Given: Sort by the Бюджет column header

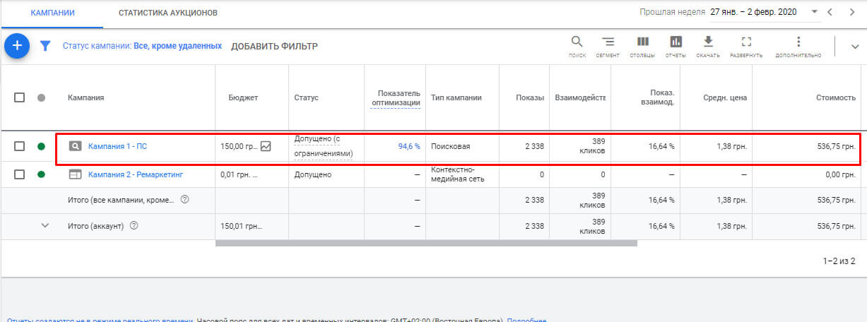Looking at the screenshot, I should (x=243, y=97).
